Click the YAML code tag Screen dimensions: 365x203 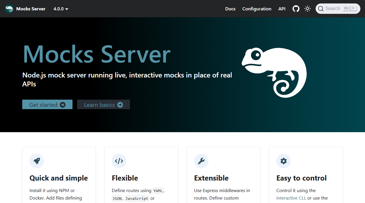158,190
